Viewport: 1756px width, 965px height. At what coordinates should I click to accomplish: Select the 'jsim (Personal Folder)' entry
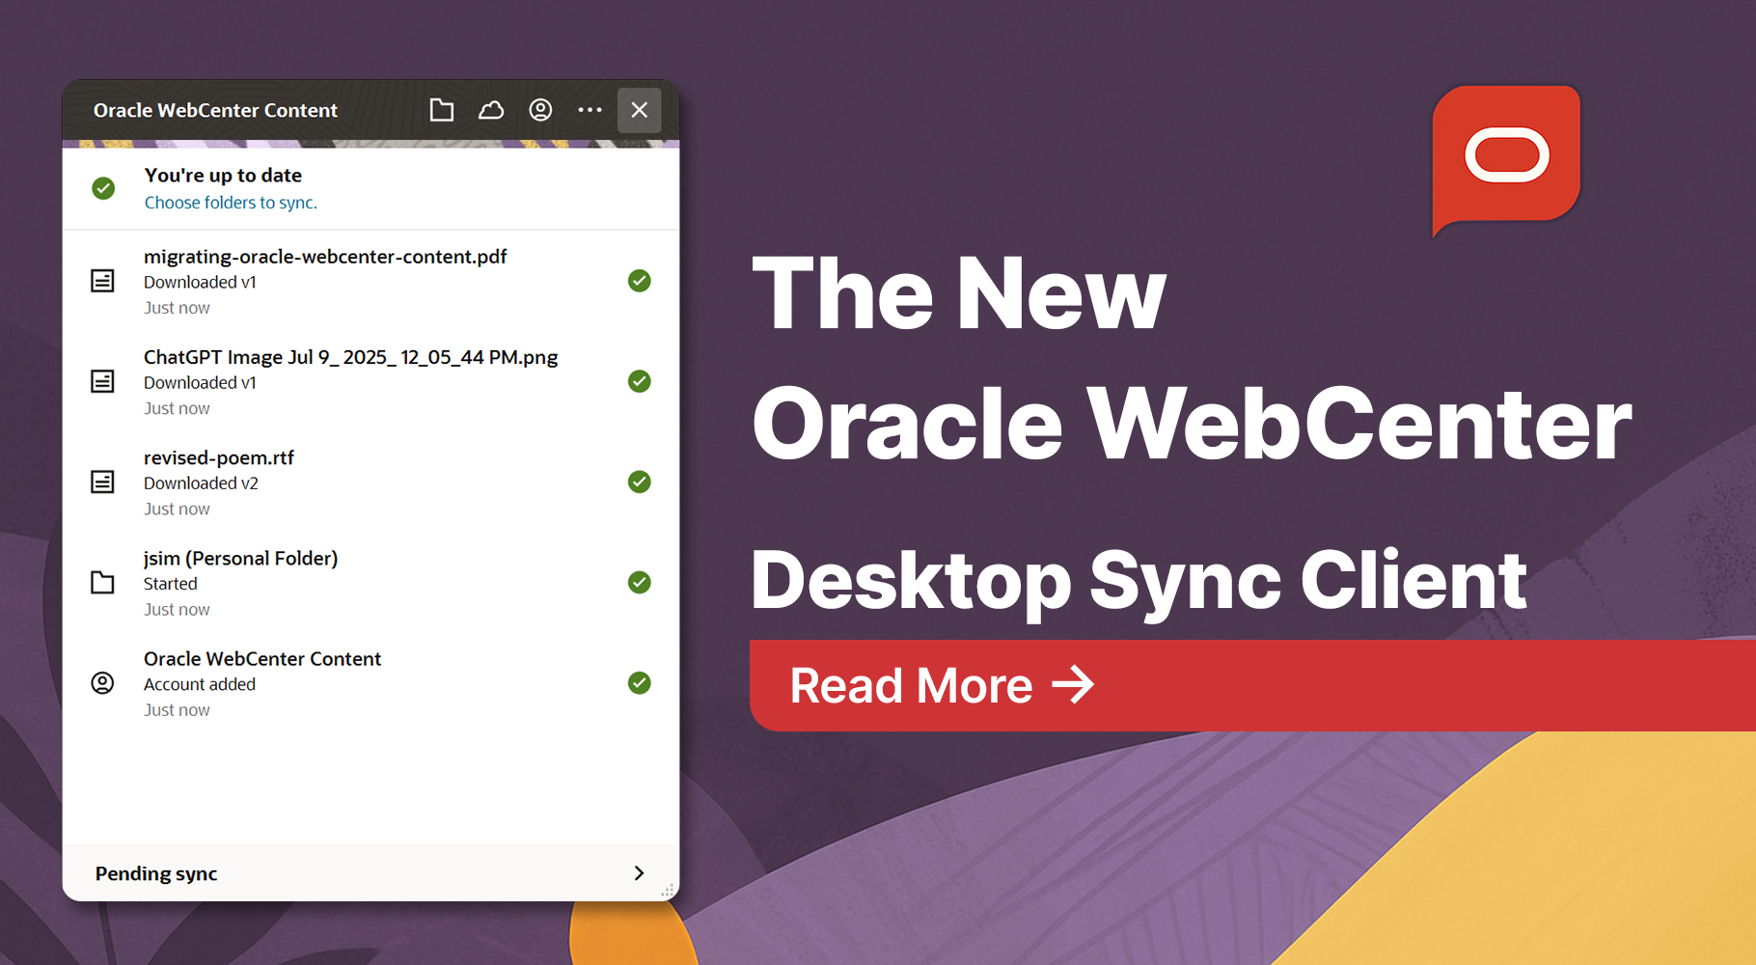pyautogui.click(x=241, y=559)
